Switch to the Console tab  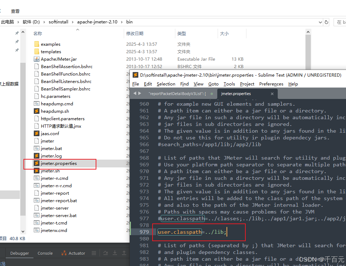click(x=45, y=253)
